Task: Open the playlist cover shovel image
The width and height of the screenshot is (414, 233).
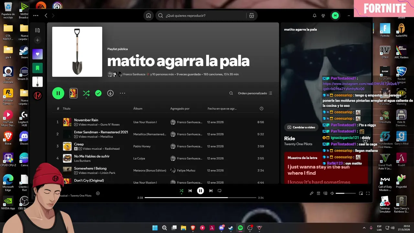Action: (x=77, y=52)
